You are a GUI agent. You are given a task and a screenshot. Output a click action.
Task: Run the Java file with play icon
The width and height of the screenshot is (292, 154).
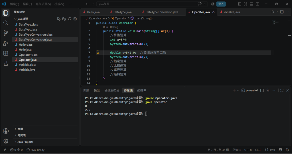click(273, 12)
